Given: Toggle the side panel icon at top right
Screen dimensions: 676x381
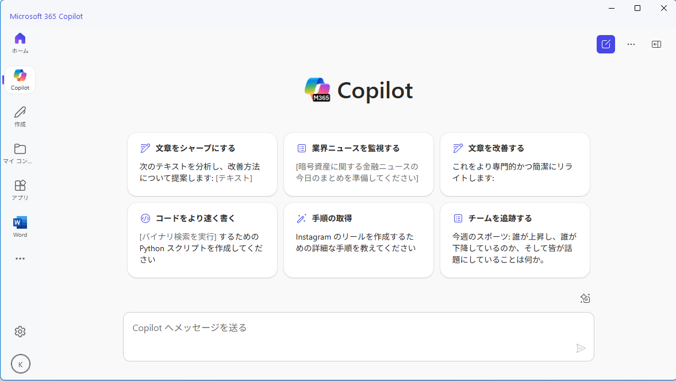Looking at the screenshot, I should (656, 44).
